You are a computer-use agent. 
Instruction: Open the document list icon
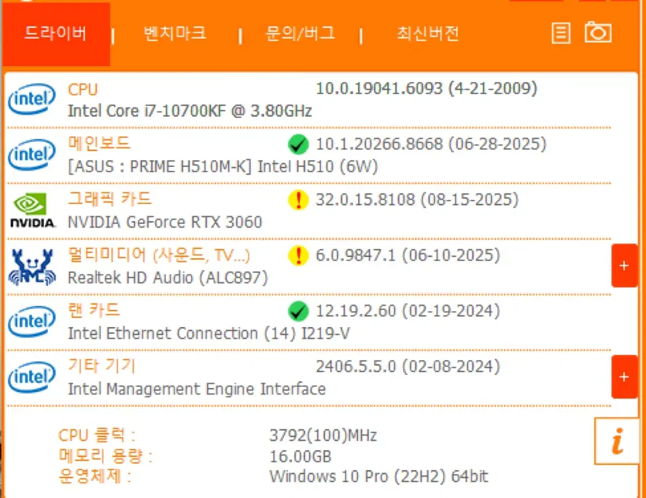tap(561, 33)
